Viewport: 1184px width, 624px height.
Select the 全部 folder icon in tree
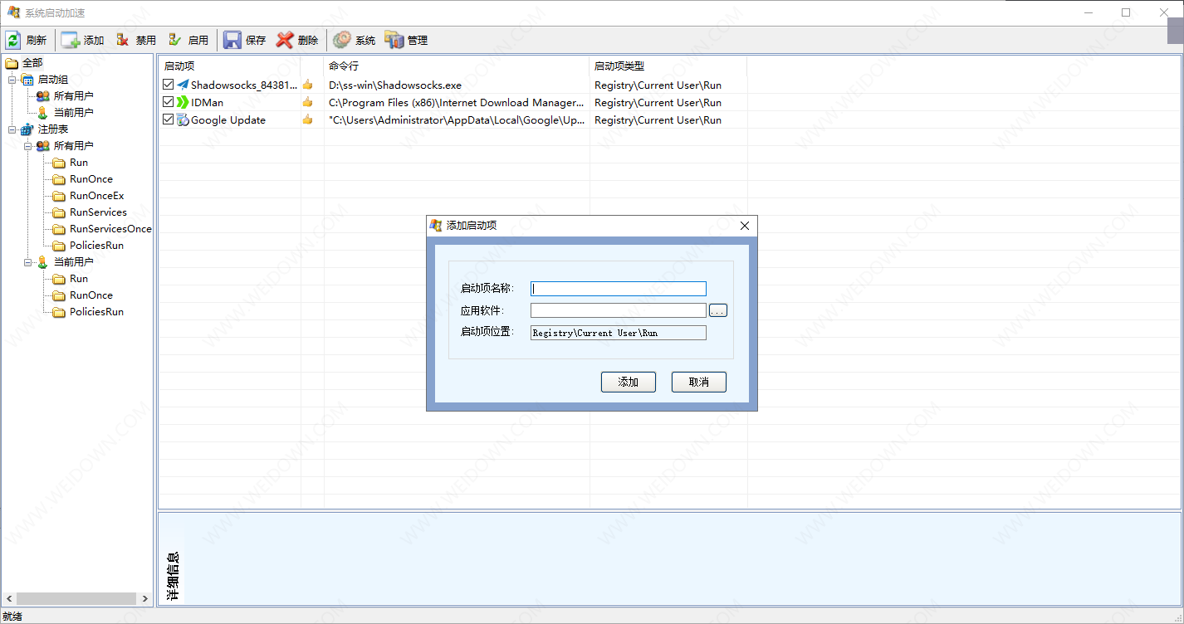click(12, 63)
